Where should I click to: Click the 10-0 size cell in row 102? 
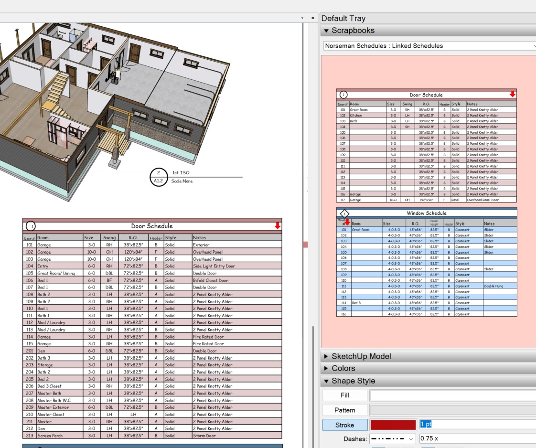point(92,252)
